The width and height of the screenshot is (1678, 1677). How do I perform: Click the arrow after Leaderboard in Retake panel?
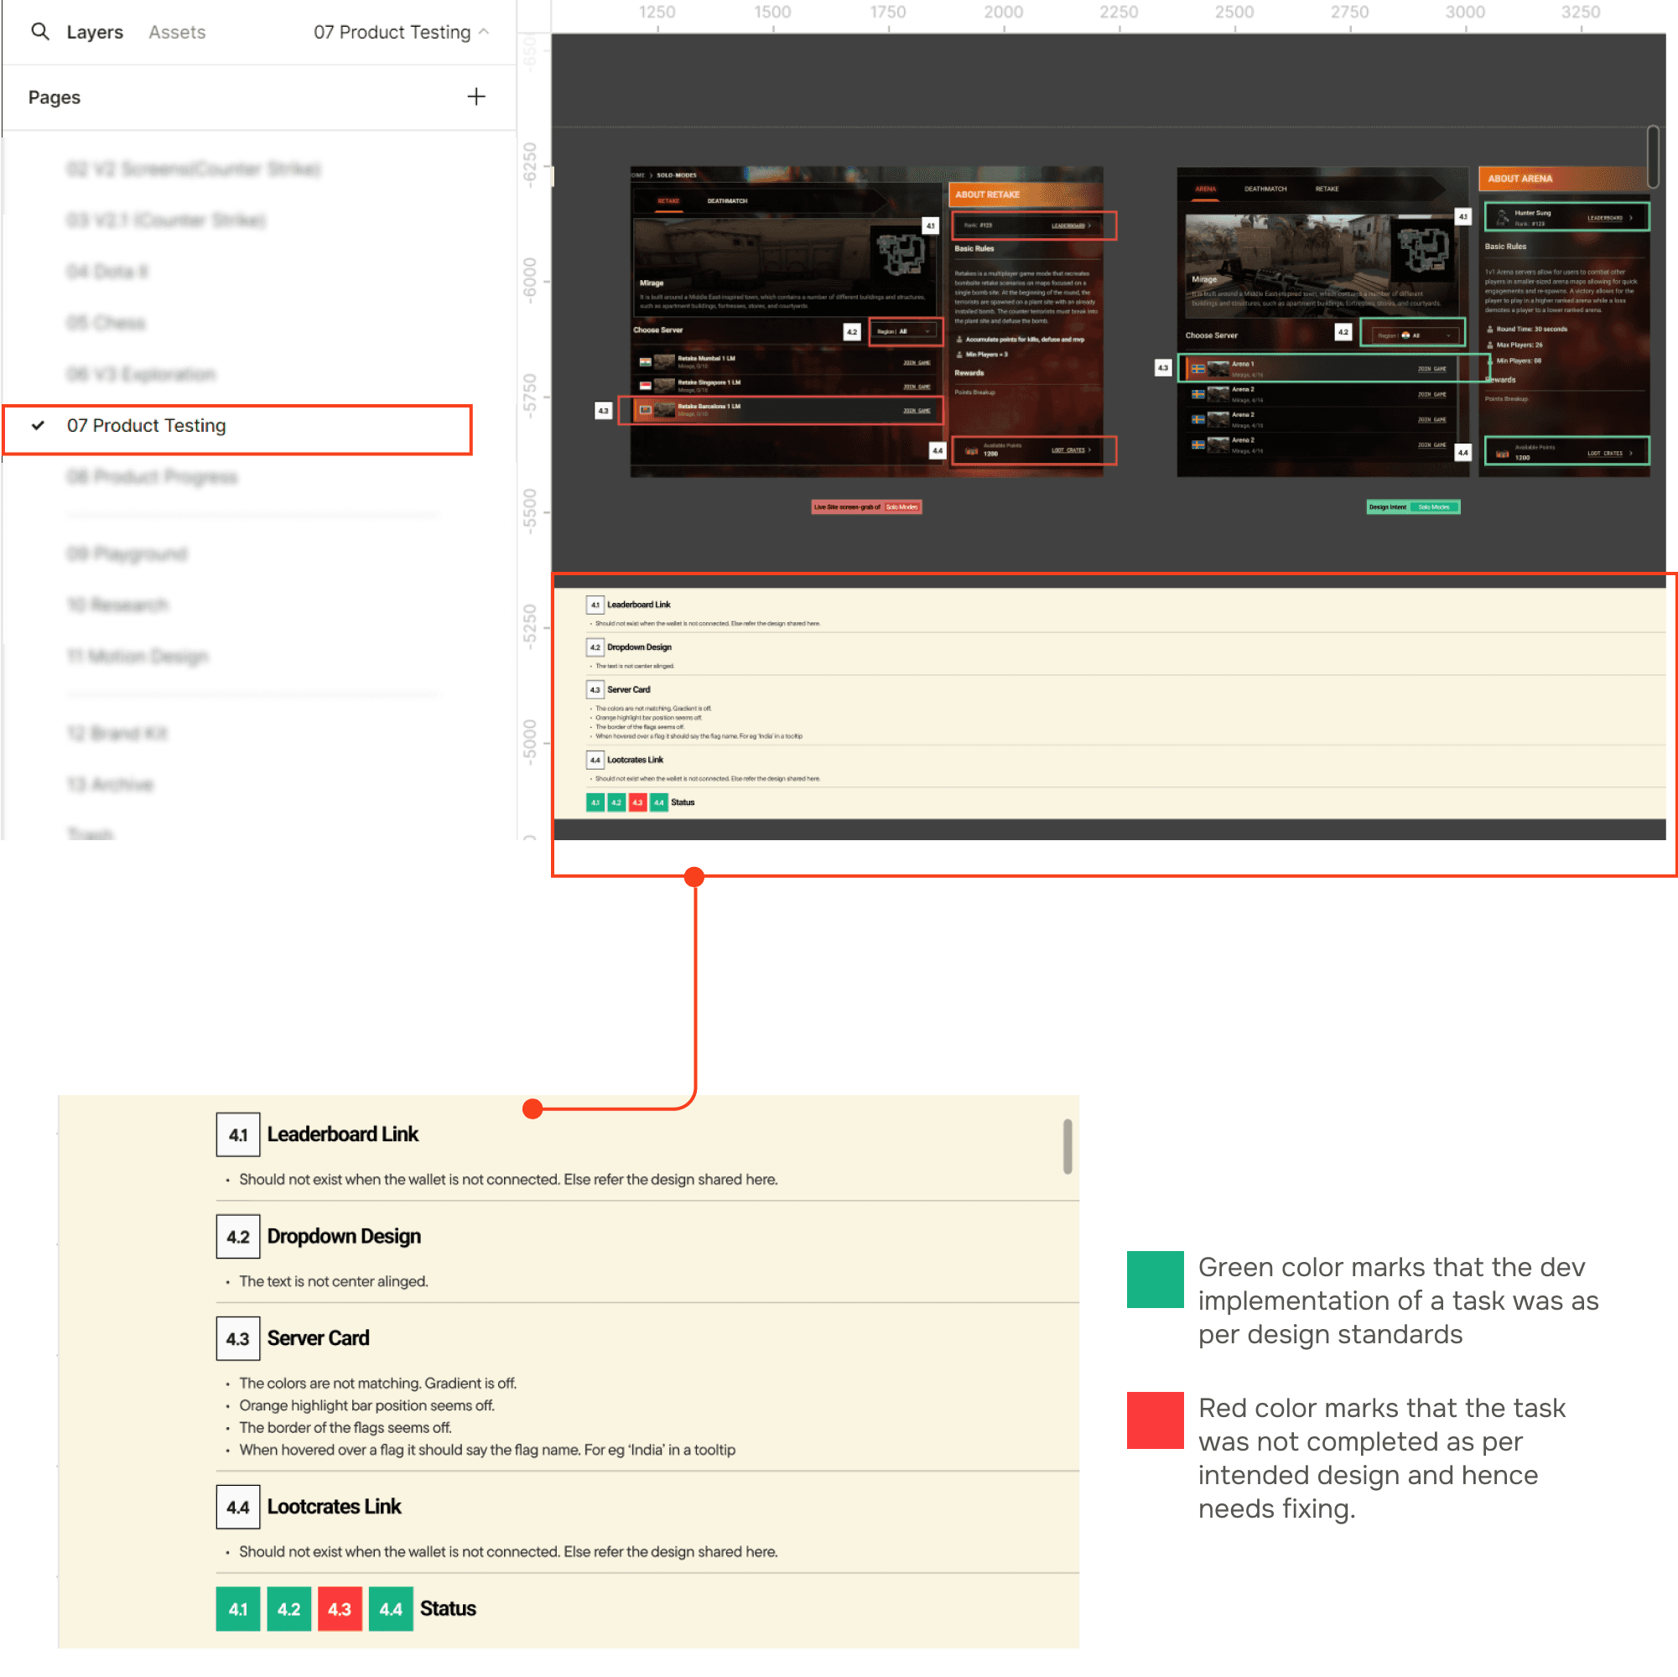[x=1089, y=226]
